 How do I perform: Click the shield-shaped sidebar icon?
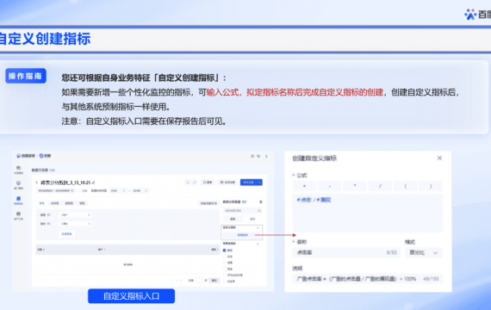18,183
